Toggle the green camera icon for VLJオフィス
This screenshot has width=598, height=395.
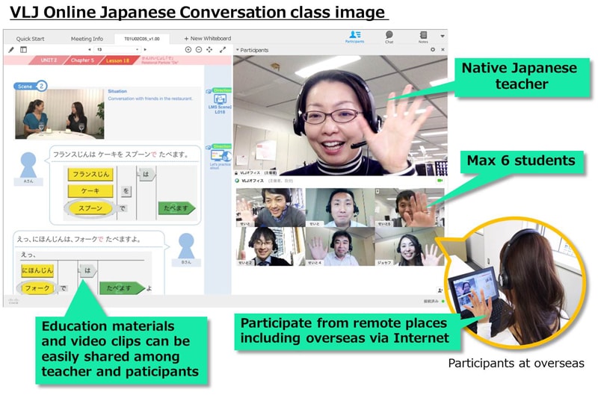[x=440, y=181]
